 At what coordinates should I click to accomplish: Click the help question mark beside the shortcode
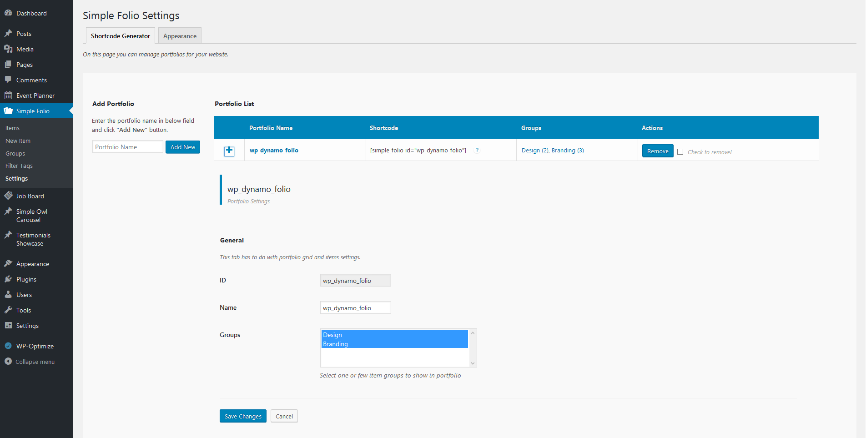click(477, 150)
